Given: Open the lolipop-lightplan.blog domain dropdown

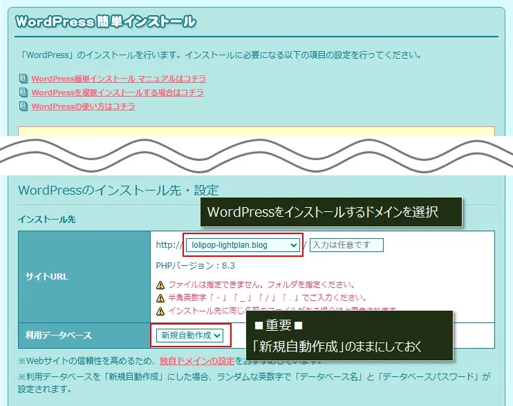Looking at the screenshot, I should point(243,245).
